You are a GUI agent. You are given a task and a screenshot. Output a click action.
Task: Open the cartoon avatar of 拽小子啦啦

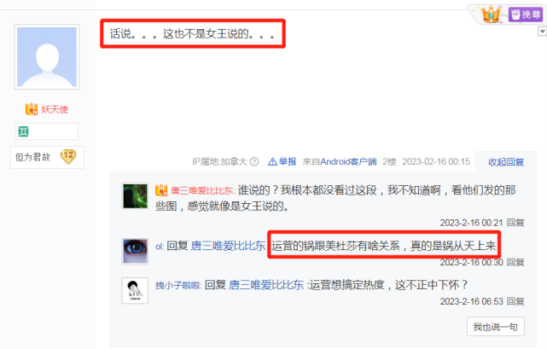135,291
